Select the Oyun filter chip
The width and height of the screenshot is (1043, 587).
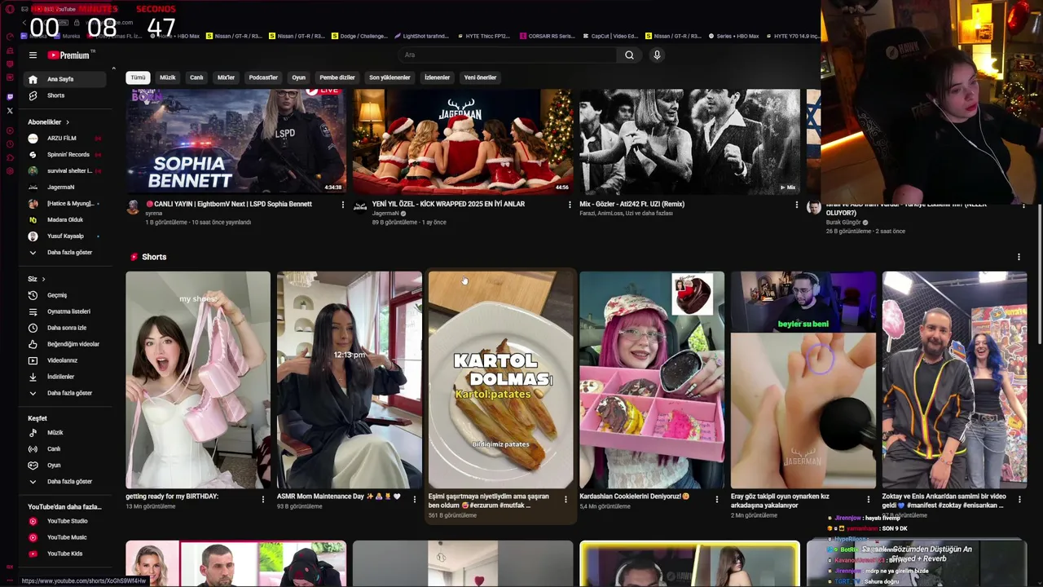click(299, 77)
